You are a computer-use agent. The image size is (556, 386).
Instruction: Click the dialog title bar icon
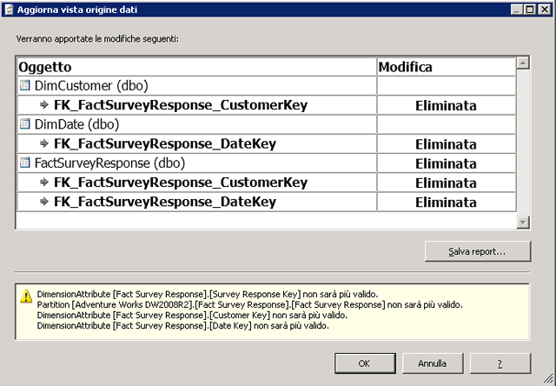pos(9,9)
